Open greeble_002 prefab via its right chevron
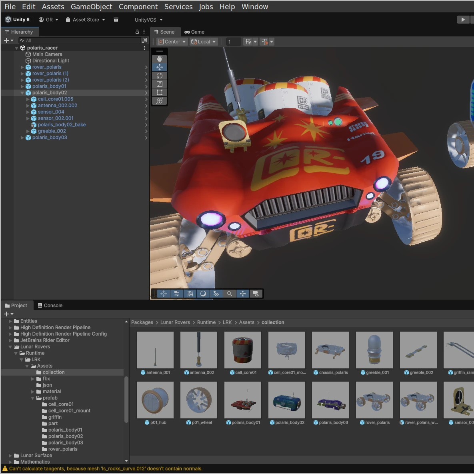 click(x=146, y=131)
